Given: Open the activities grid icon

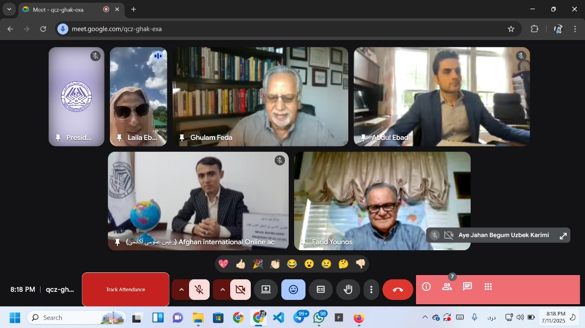Looking at the screenshot, I should click(x=488, y=287).
